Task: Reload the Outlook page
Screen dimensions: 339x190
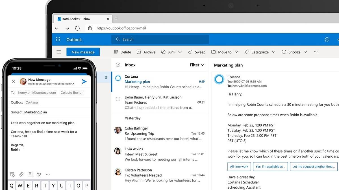Action: (x=77, y=28)
